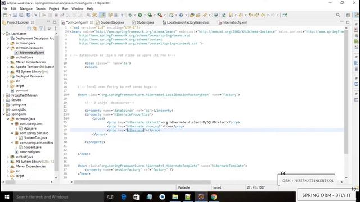Open the Navigate menu
The width and height of the screenshot is (360, 202).
pos(26,8)
